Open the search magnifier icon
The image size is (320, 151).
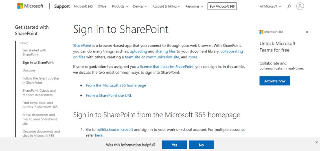(x=289, y=7)
